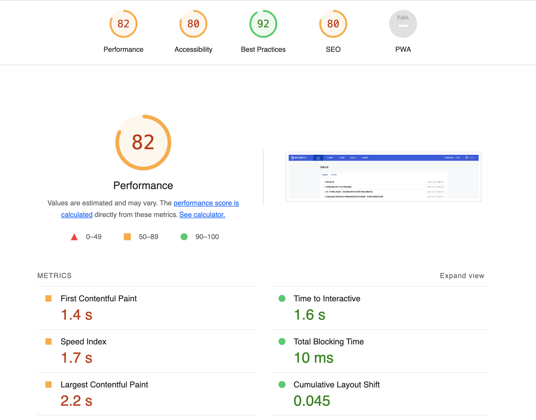Click the SEO score gauge showing 80

coord(333,24)
